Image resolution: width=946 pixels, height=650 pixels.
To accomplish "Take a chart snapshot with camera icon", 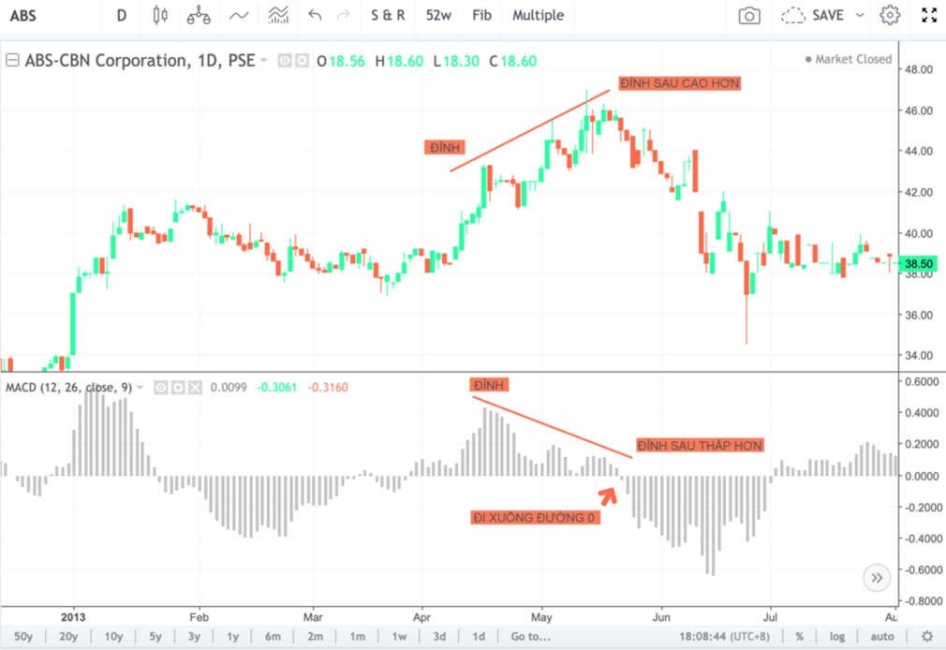I will tap(748, 15).
